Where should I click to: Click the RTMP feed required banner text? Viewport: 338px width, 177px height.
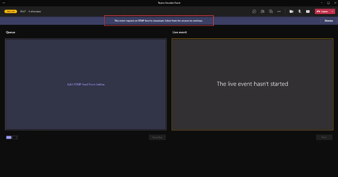pos(159,21)
